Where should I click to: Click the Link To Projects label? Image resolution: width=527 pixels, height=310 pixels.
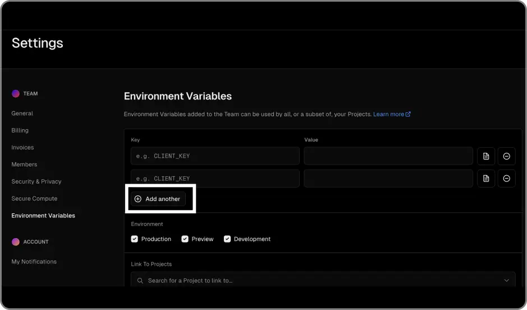click(x=151, y=265)
